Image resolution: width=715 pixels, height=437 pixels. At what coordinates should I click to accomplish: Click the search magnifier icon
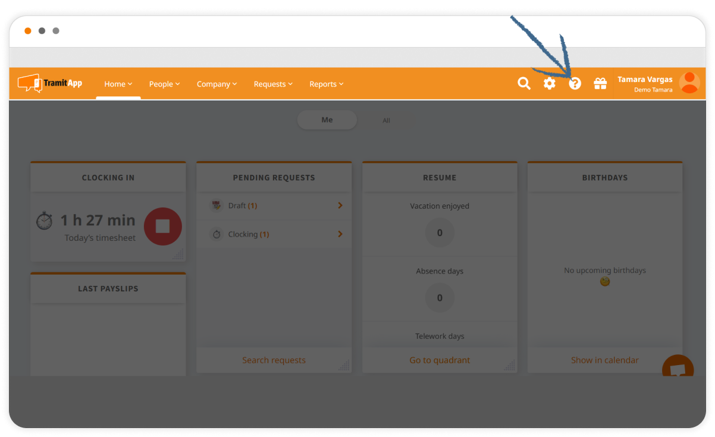point(523,84)
